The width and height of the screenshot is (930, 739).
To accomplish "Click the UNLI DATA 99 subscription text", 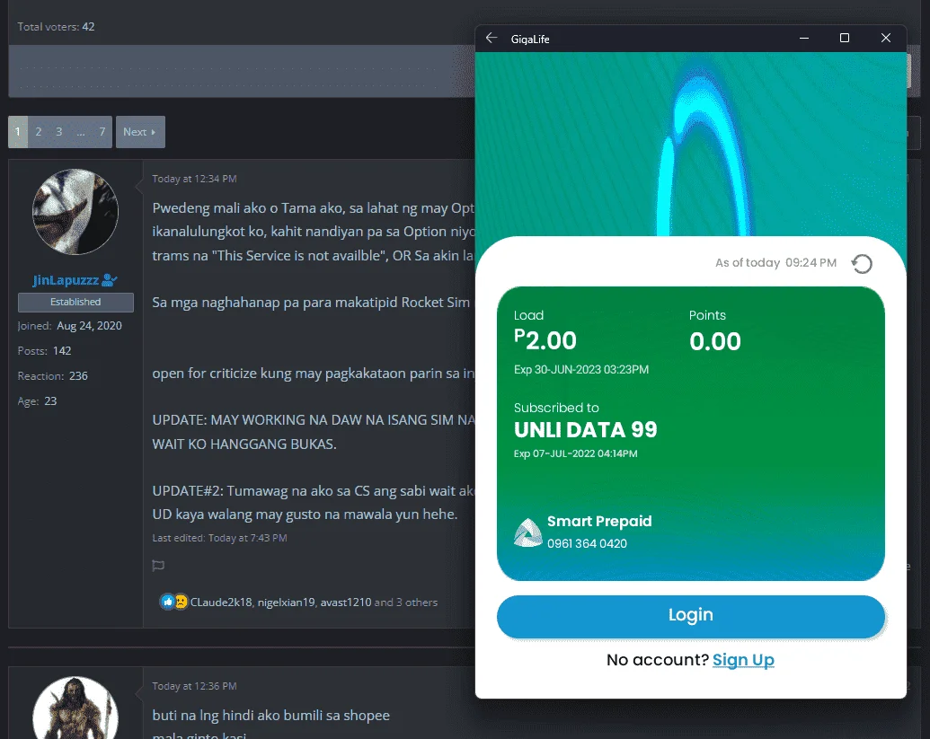I will tap(585, 429).
